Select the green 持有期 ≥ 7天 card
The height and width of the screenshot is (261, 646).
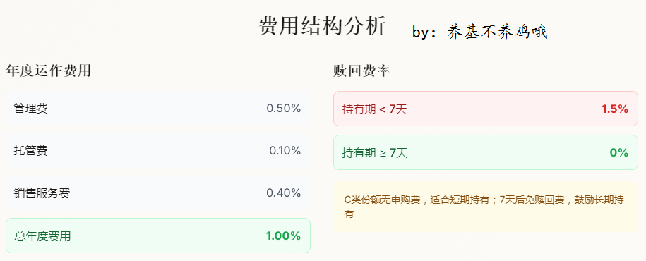pos(485,152)
